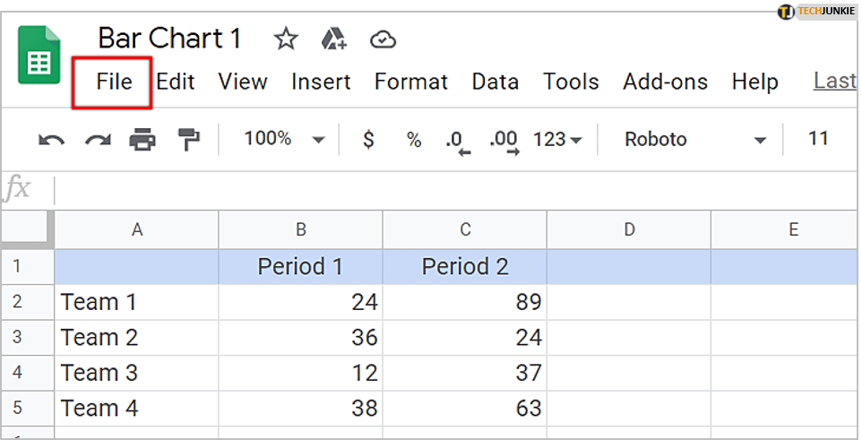Increase decimal places
The height and width of the screenshot is (440, 862).
[x=504, y=140]
